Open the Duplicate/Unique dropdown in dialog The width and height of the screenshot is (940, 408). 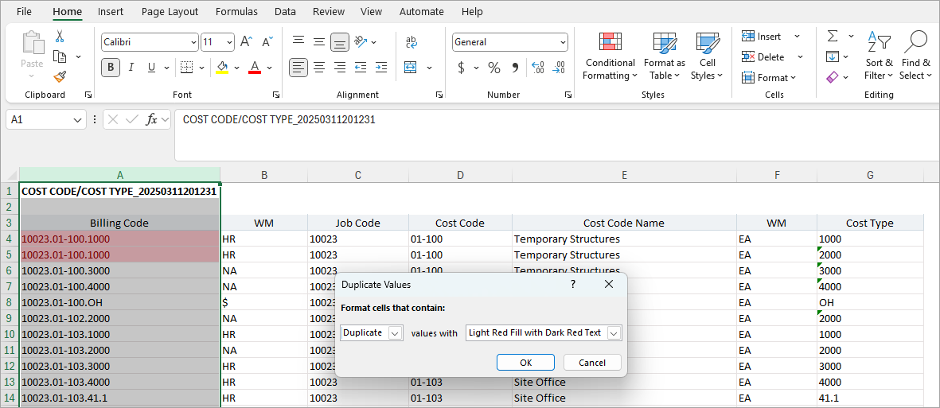click(396, 333)
